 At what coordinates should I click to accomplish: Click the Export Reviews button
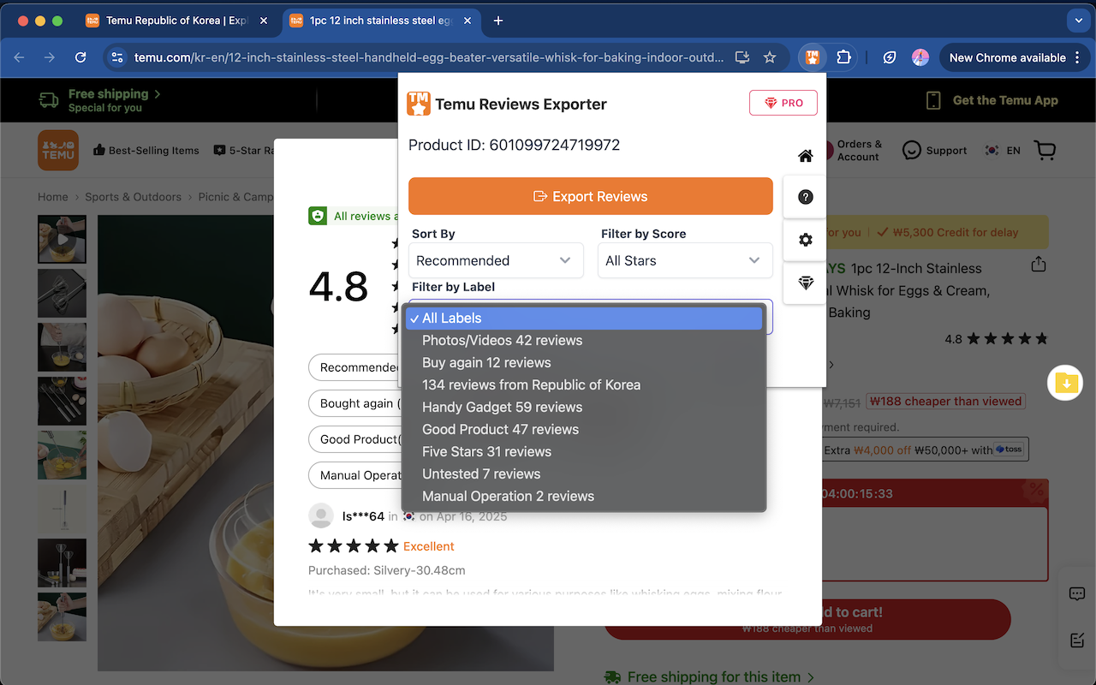point(591,196)
